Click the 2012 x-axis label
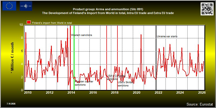The width and height of the screenshot is (216, 108). point(50,93)
